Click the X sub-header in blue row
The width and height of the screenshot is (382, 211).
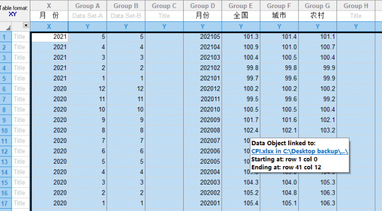tap(49, 26)
